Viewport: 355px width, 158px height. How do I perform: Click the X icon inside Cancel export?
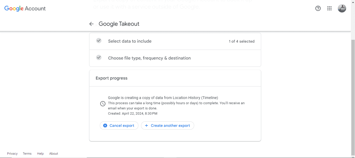tap(105, 125)
